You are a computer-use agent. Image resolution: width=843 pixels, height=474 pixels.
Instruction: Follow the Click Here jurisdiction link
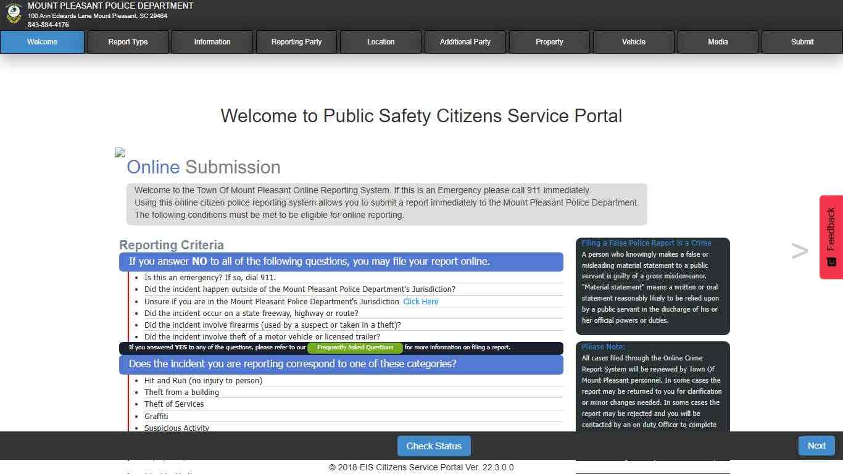(x=420, y=301)
